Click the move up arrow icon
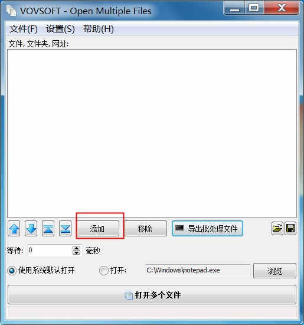Image resolution: width=304 pixels, height=325 pixels. click(14, 229)
